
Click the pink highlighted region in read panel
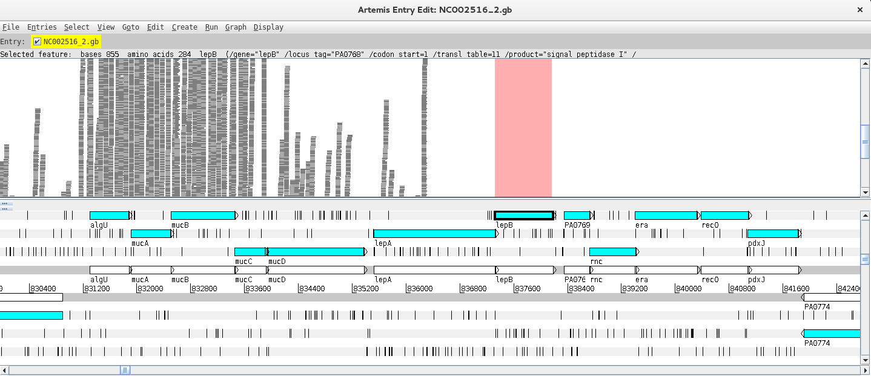(x=523, y=128)
